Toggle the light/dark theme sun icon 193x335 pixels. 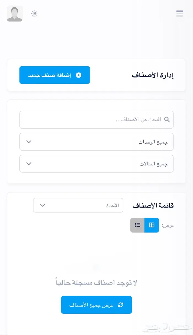pyautogui.click(x=34, y=14)
